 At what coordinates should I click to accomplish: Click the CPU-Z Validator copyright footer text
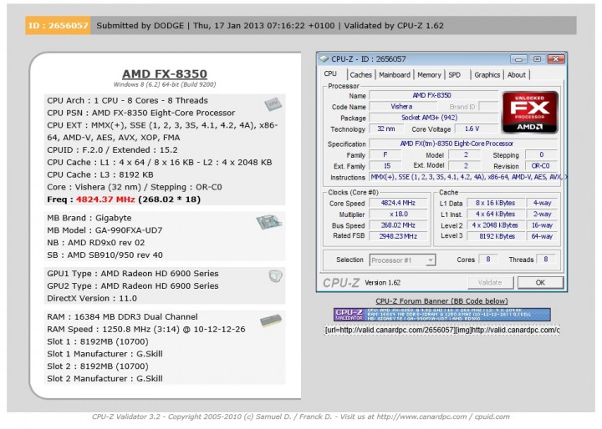(x=301, y=416)
